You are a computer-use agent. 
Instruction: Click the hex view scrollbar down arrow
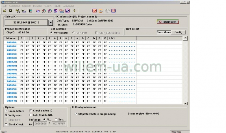pyautogui.click(x=185, y=104)
